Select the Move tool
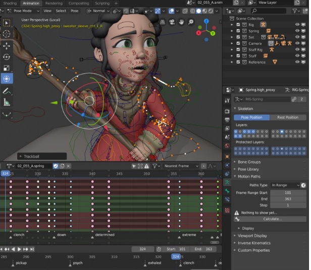311x270 pixels. coord(7,46)
